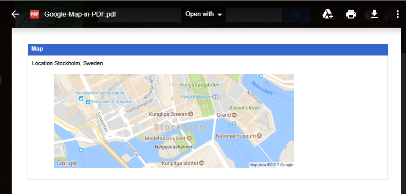Click the Google-Map-in-PDF.pdf file name
Image resolution: width=406 pixels, height=194 pixels.
80,14
